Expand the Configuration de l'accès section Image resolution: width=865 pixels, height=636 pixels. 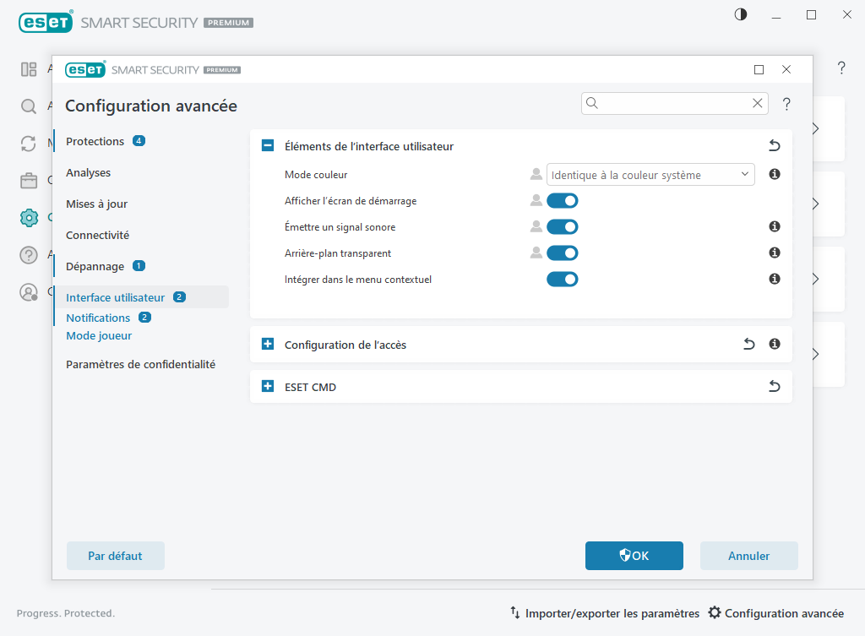coord(268,344)
